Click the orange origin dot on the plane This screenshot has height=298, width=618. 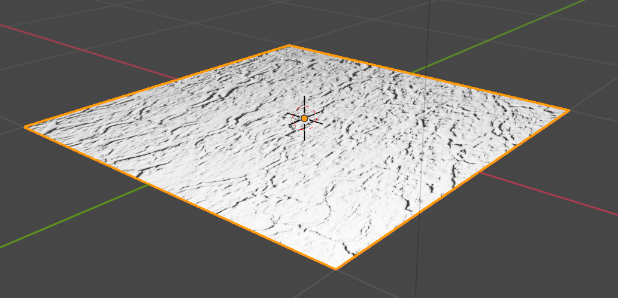pos(304,118)
